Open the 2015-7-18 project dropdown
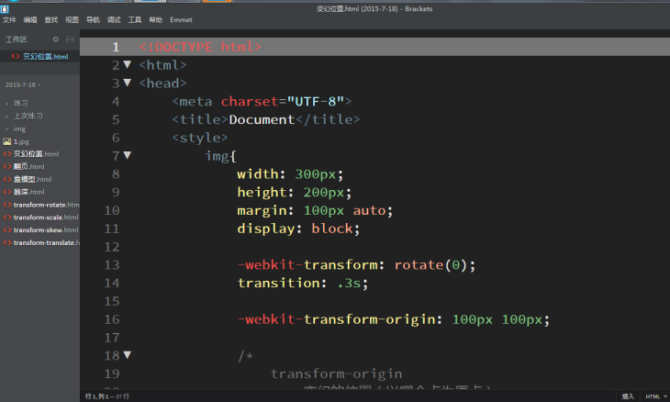Image resolution: width=670 pixels, height=402 pixels. (24, 84)
